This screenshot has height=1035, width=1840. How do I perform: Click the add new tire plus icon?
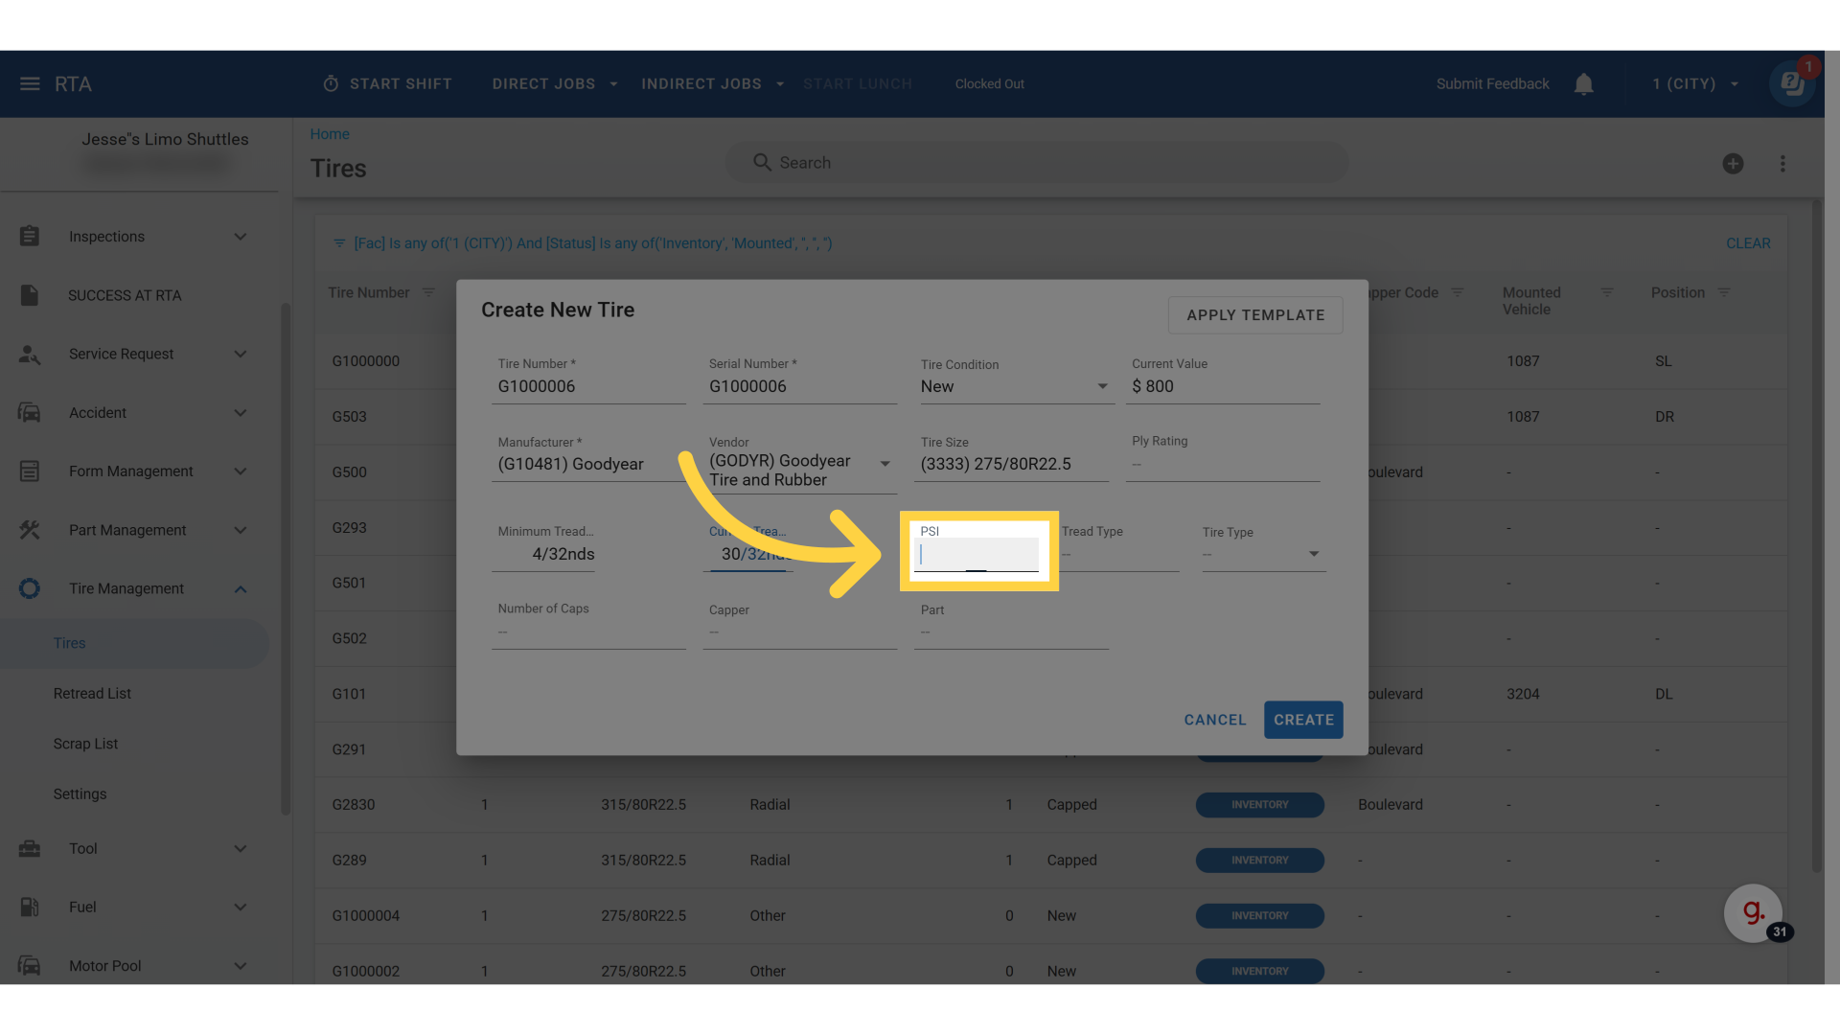[1733, 164]
